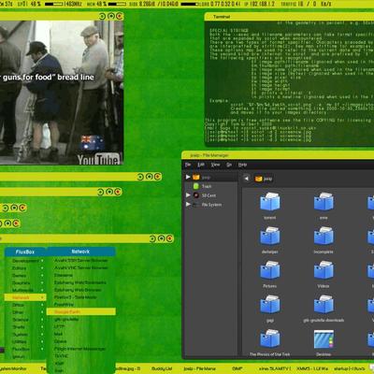This screenshot has width=374, height=374.
Task: Click the Terminal window title bar
Action: click(289, 17)
